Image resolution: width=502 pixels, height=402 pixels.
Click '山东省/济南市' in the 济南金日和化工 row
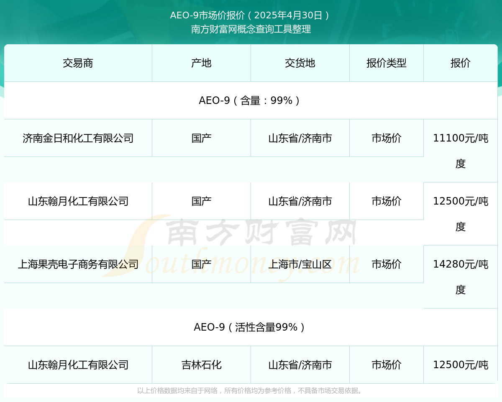300,138
